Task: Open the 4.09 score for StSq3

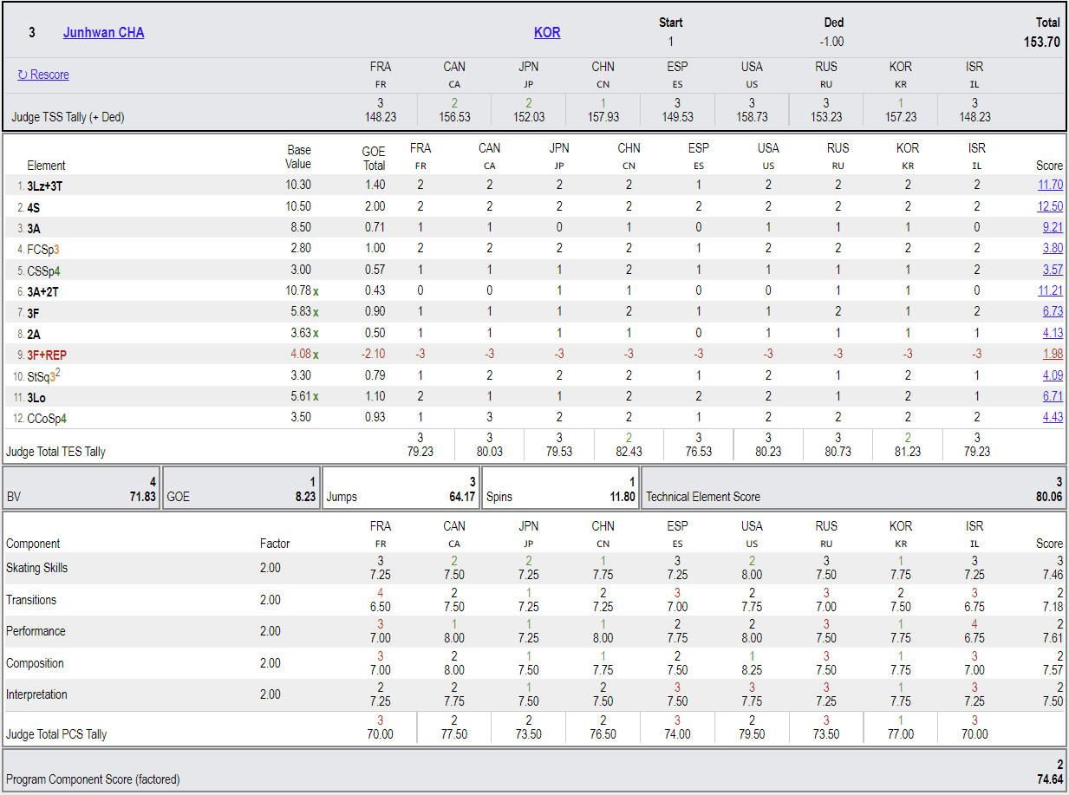Action: click(x=1053, y=375)
